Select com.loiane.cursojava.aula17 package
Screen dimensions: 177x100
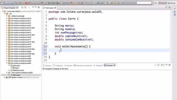pos(20,39)
